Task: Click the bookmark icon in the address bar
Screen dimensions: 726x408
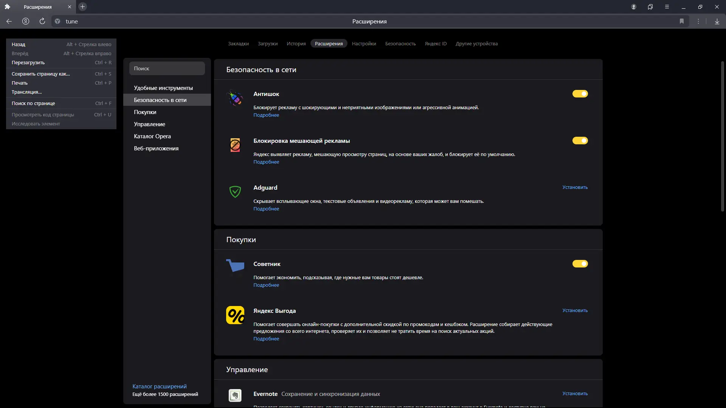Action: pos(682,22)
